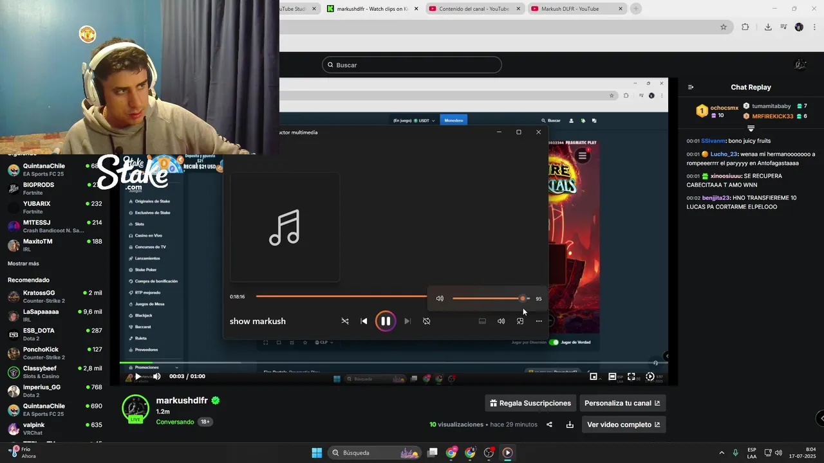
Task: Click the markushdlfr LIVE avatar
Action: (x=135, y=409)
